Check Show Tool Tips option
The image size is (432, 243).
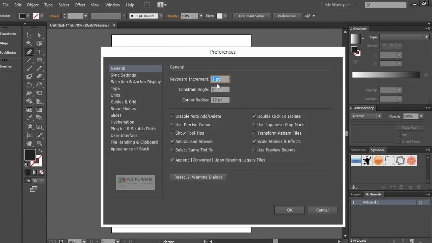click(x=172, y=133)
